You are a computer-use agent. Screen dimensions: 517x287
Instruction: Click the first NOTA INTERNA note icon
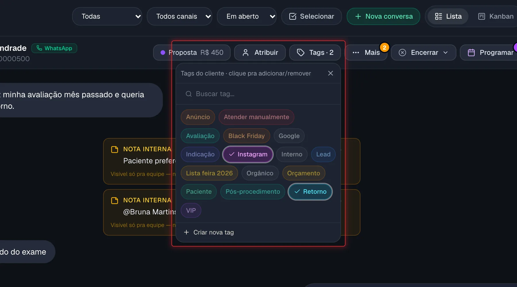[x=115, y=149]
